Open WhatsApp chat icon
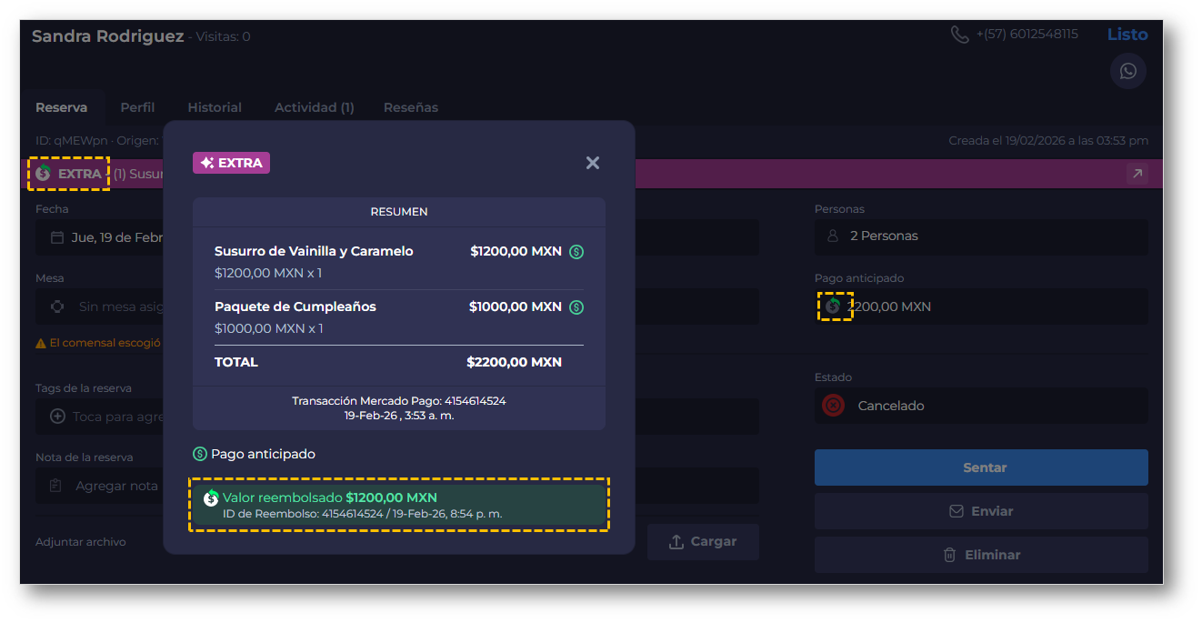1202x623 pixels. coord(1127,71)
